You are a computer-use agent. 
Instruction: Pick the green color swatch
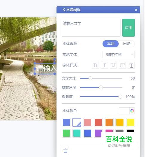tap(66, 133)
